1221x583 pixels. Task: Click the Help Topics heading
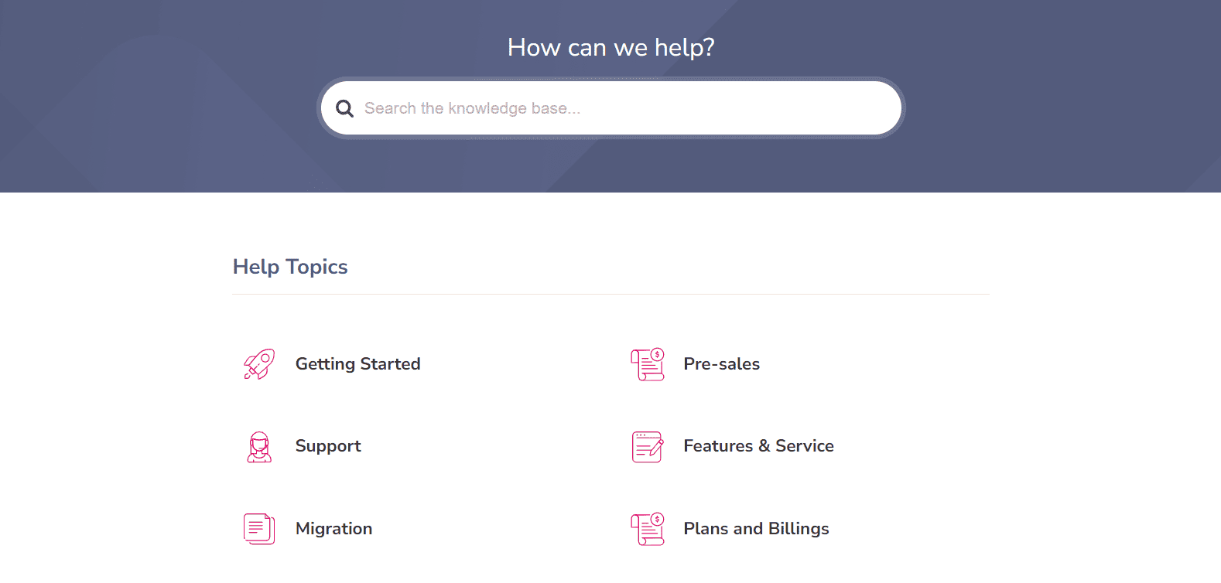click(x=290, y=267)
